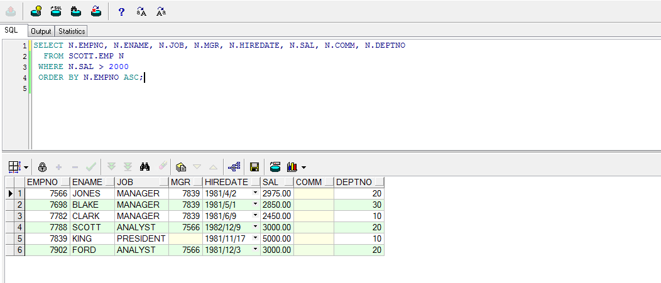Click the top toolbar binoculars database icon
The height and width of the screenshot is (283, 661).
point(76,11)
